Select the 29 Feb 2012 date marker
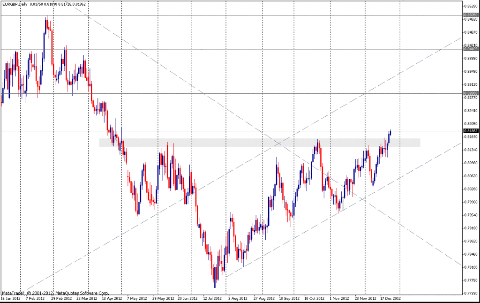The width and height of the screenshot is (480, 303). coord(60,298)
